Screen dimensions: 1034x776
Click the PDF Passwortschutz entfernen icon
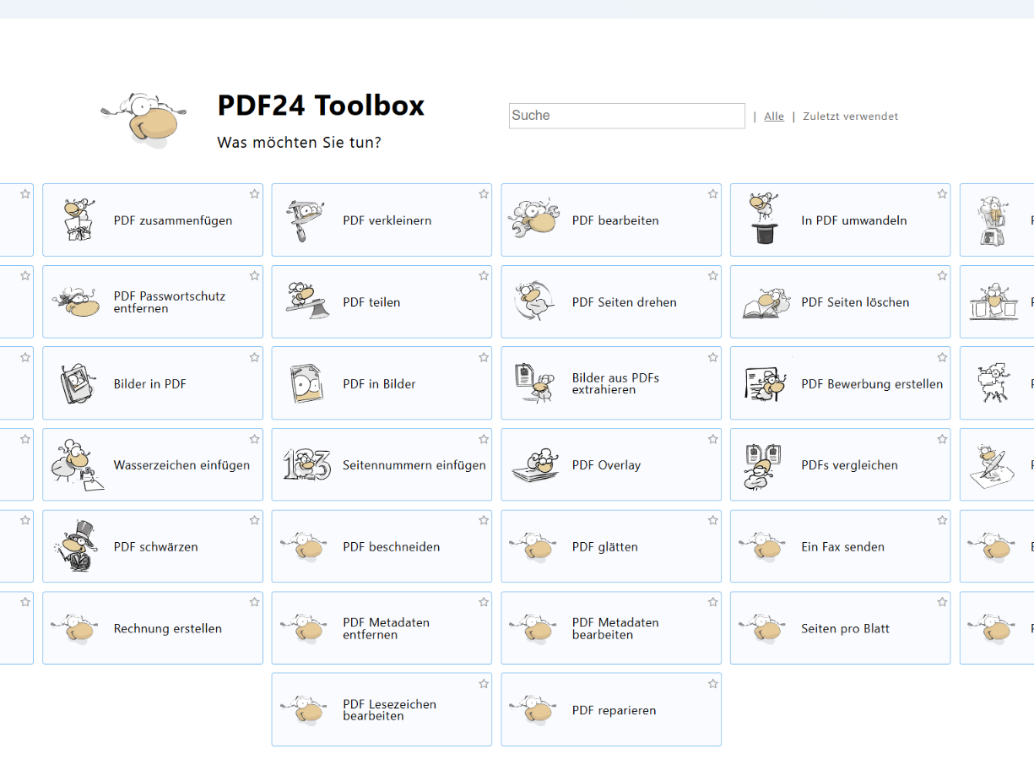point(77,301)
